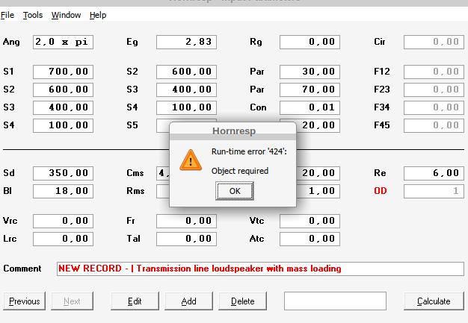Select the Vrc input field
The image size is (468, 323).
coord(63,221)
